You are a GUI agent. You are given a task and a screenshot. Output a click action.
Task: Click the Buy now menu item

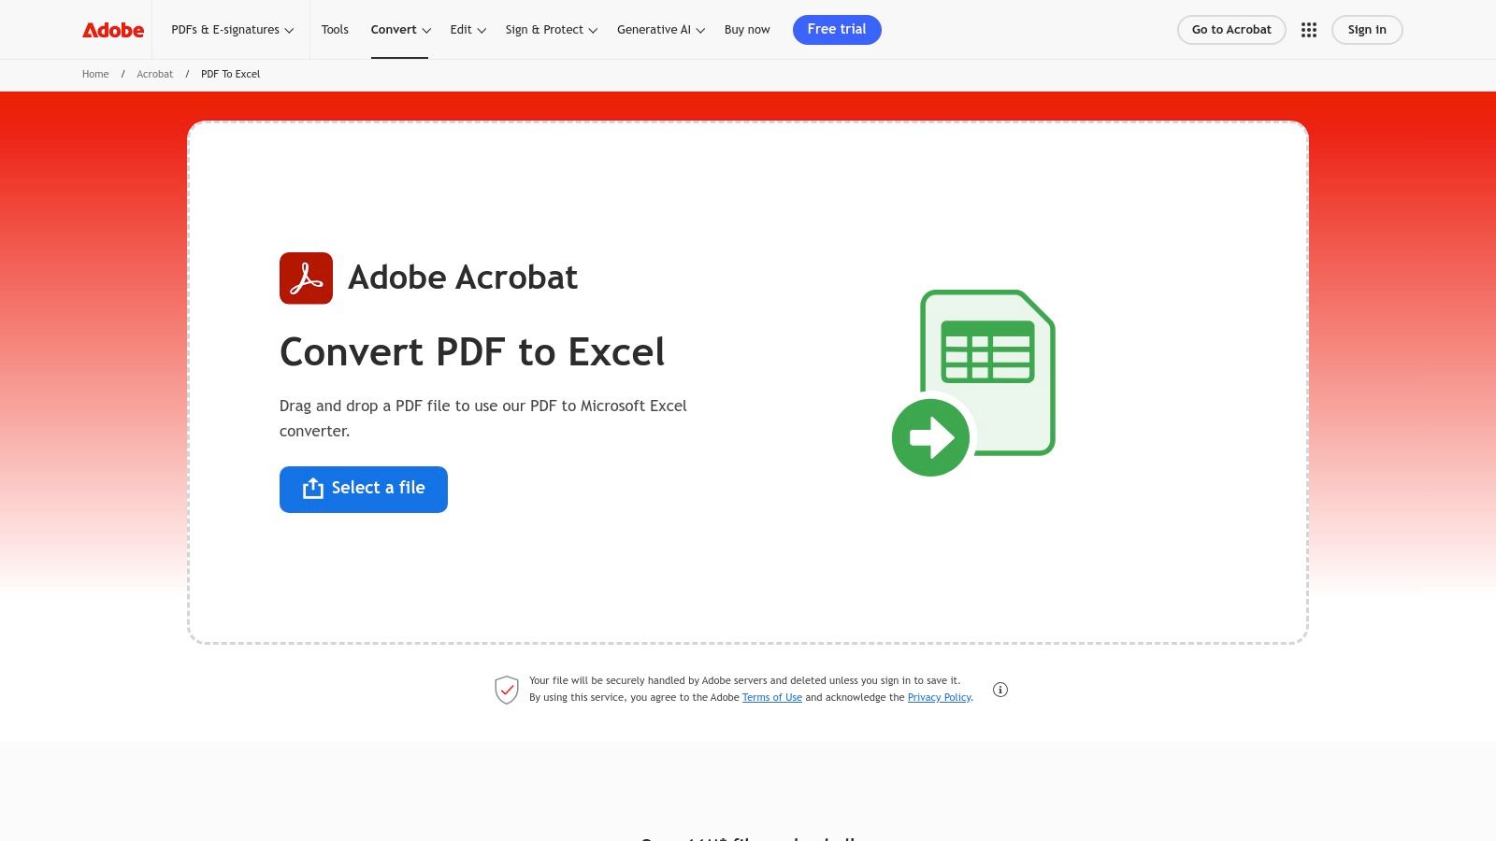747,29
